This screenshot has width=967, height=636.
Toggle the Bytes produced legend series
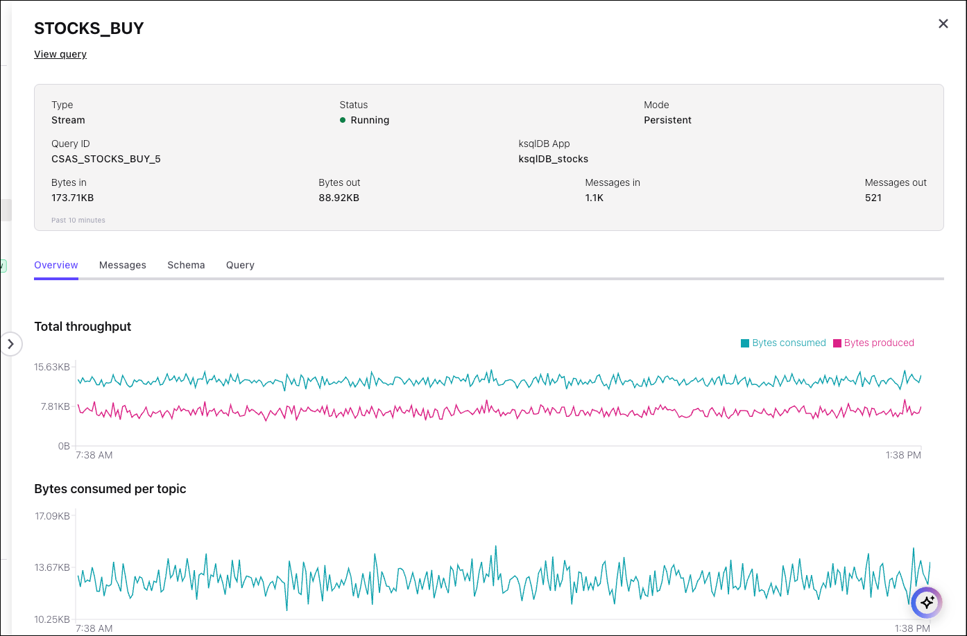click(x=879, y=343)
